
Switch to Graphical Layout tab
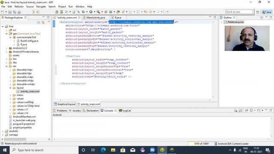coord(65,104)
